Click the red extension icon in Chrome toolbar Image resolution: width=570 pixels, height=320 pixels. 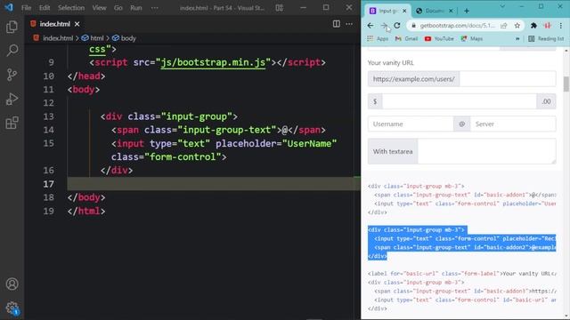[548, 26]
